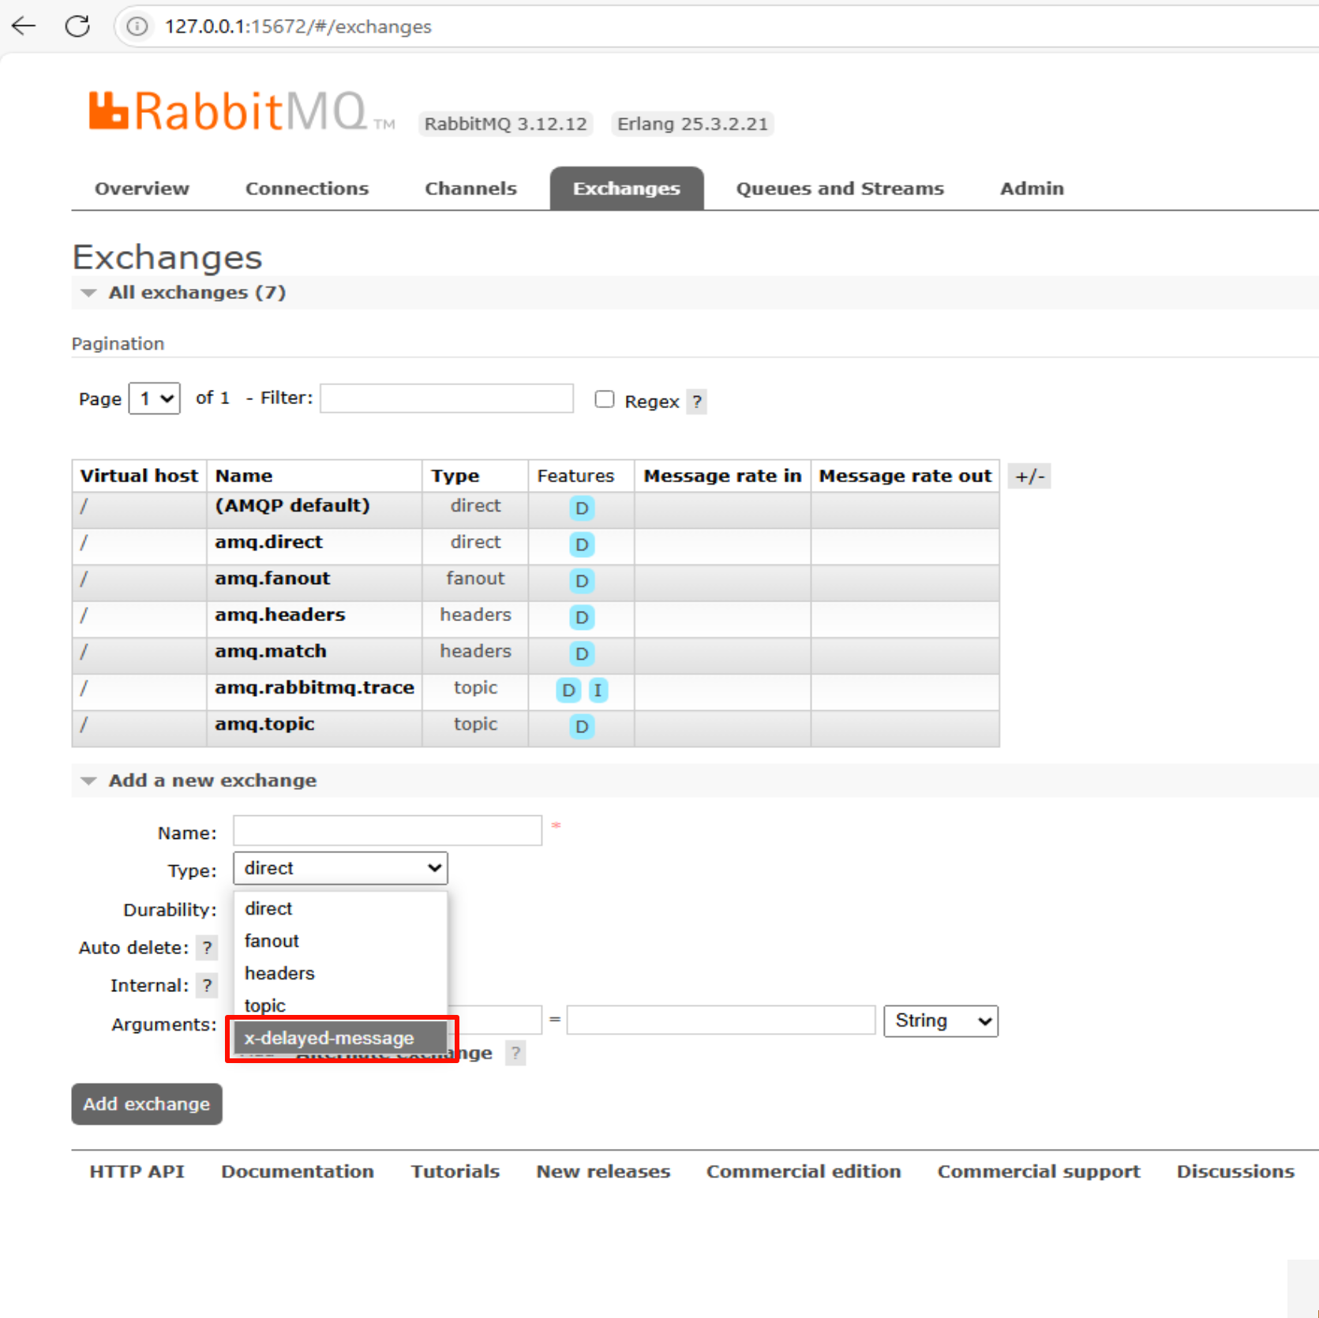
Task: Sort by the Type column header
Action: [455, 476]
